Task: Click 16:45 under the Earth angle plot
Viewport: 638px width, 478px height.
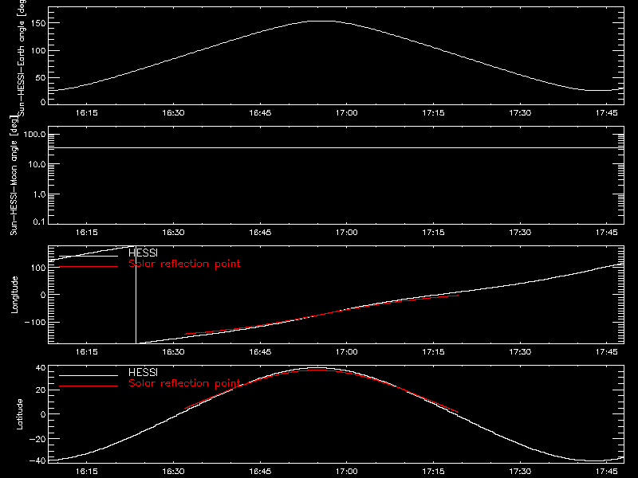Action: [260, 112]
